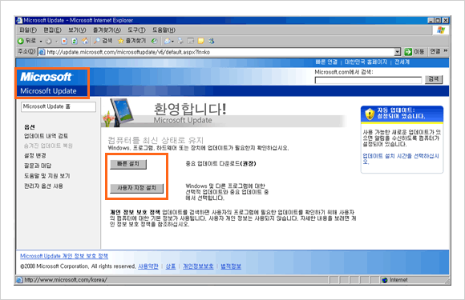Image resolution: width=465 pixels, height=300 pixels.
Task: Click the Windows flag logo icon
Action: (441, 30)
